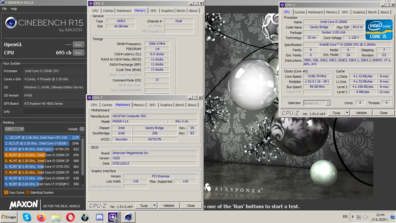The width and height of the screenshot is (396, 223).
Task: Click the MAXON logo
Action: coord(23,204)
